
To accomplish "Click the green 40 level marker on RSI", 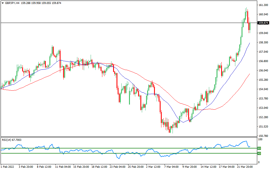I will point(259,153).
